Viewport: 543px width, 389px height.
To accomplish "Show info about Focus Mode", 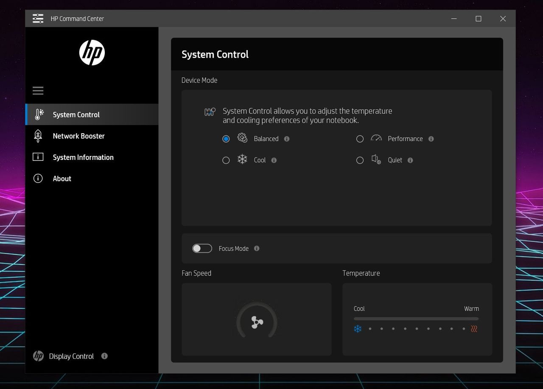I will (257, 248).
